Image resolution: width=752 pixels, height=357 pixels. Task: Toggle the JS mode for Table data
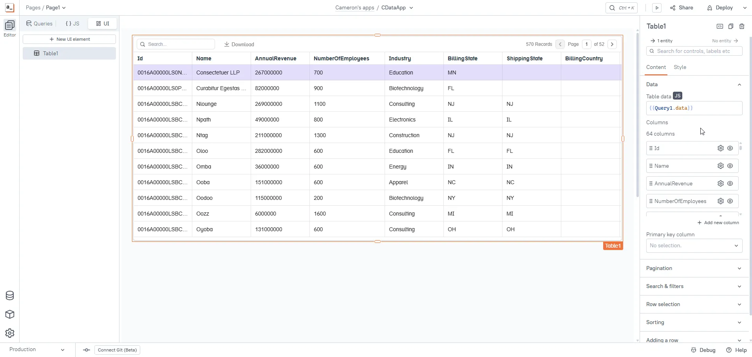(x=677, y=96)
